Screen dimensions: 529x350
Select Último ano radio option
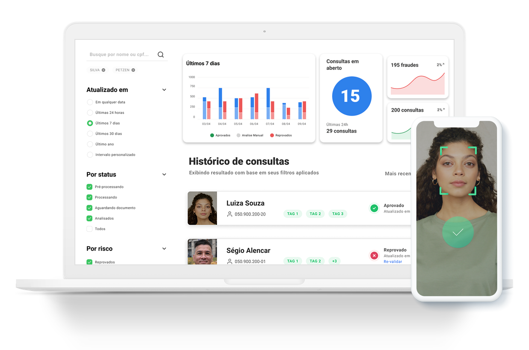click(90, 144)
